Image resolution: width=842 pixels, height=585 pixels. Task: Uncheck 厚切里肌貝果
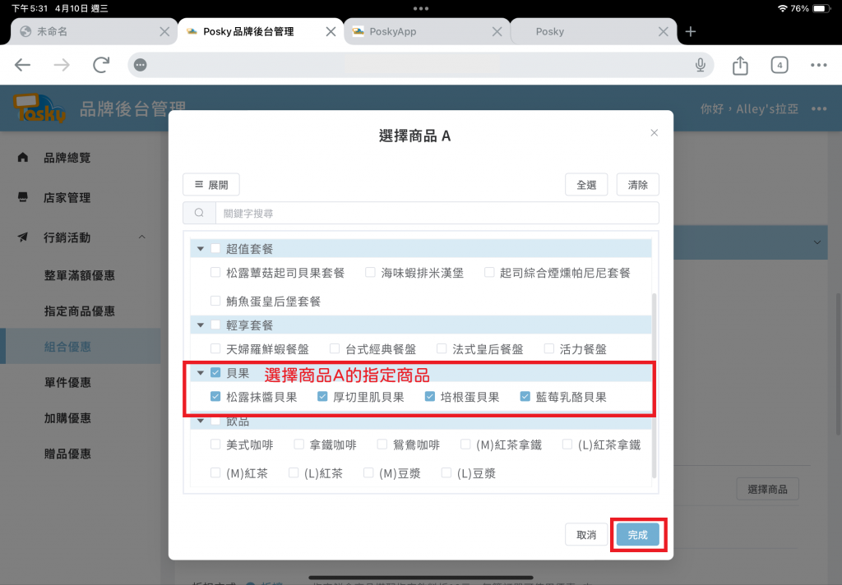322,397
